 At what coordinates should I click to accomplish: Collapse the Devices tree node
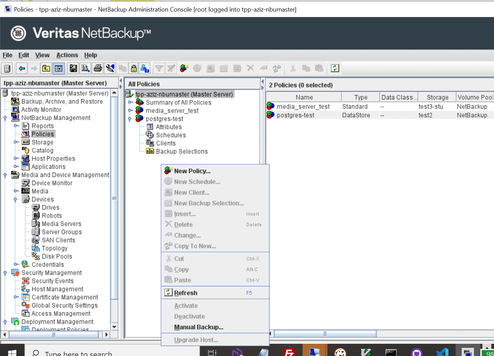pyautogui.click(x=16, y=199)
